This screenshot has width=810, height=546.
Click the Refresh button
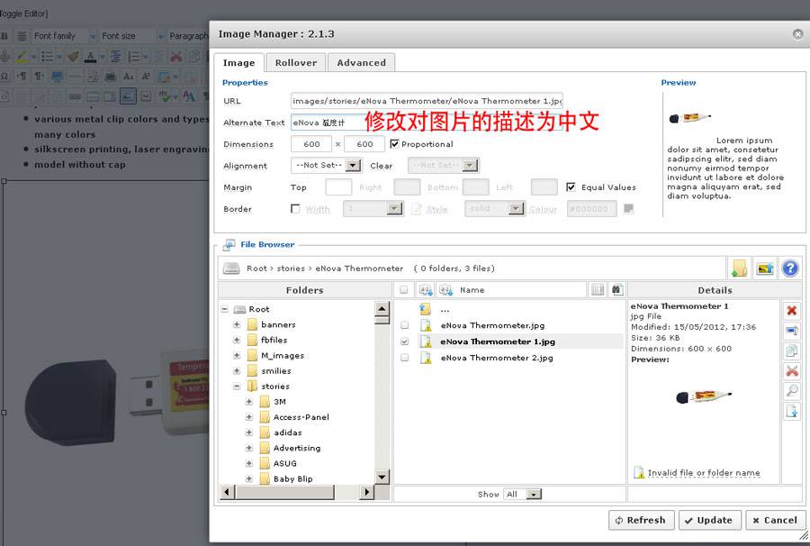pos(641,520)
